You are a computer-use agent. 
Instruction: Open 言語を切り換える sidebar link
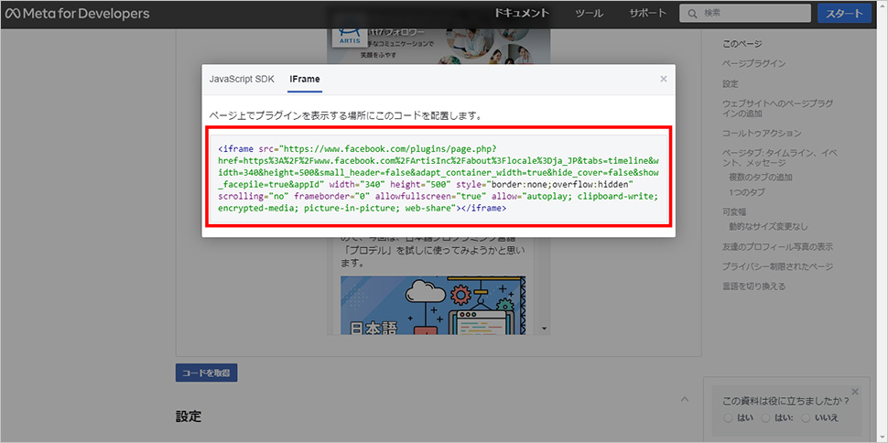[x=753, y=286]
